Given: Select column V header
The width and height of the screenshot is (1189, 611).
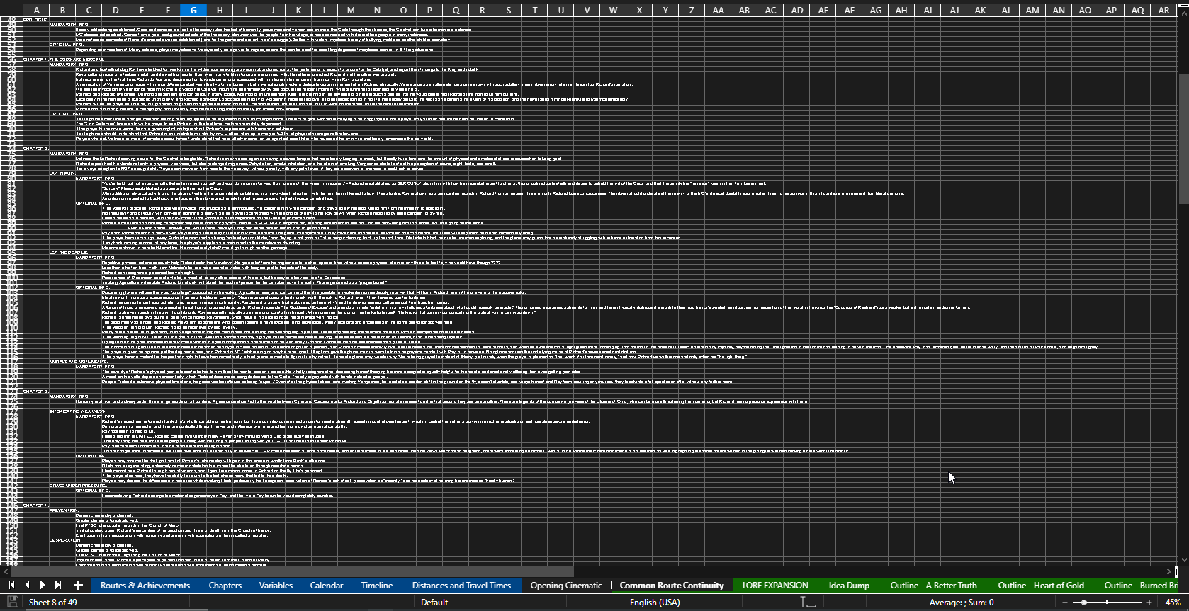Looking at the screenshot, I should coord(587,10).
